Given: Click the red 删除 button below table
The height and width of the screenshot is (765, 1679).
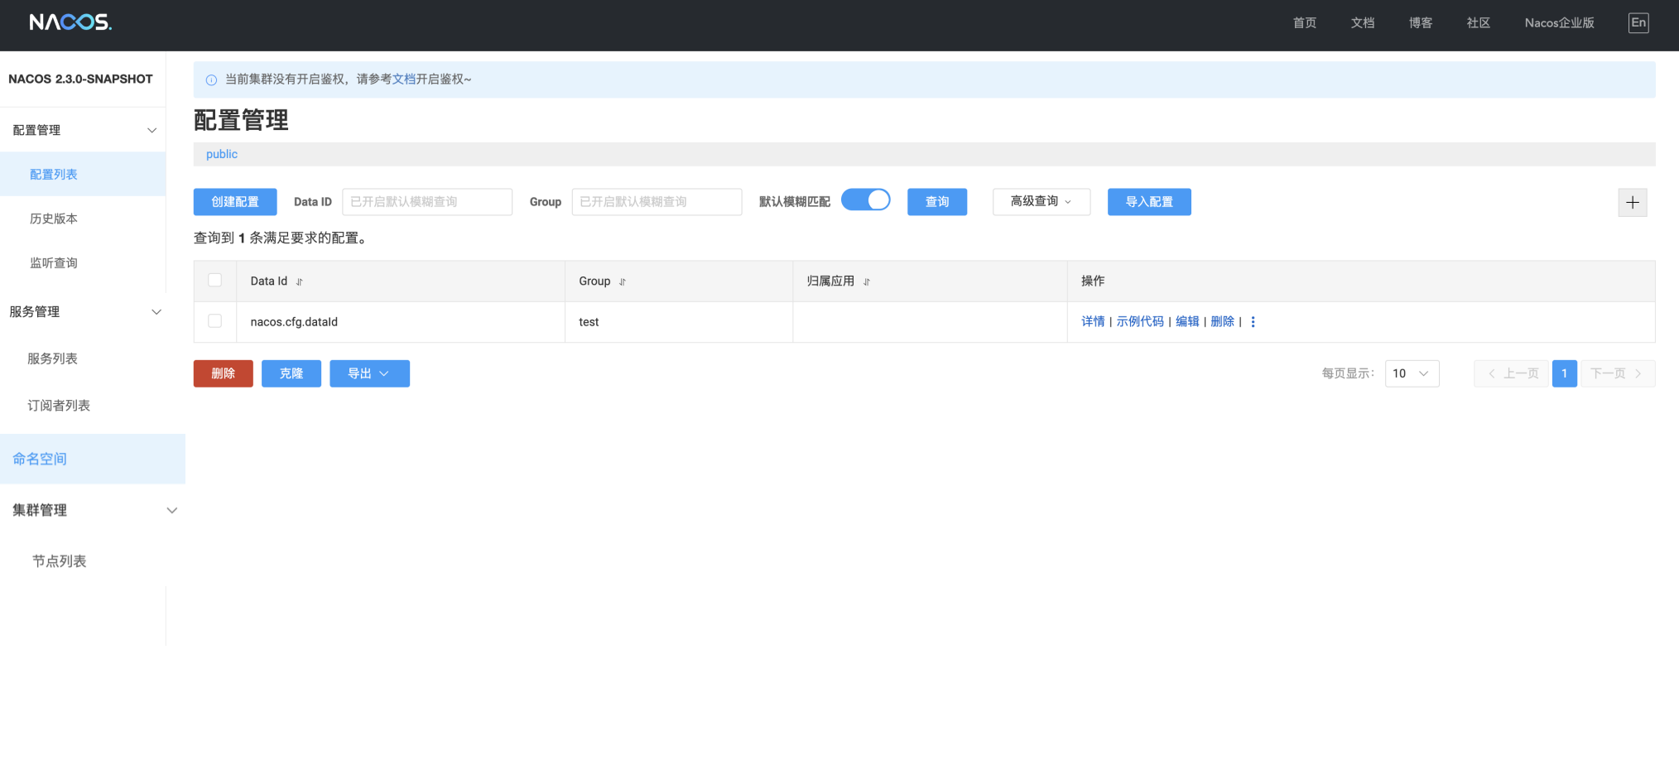Looking at the screenshot, I should click(x=224, y=373).
